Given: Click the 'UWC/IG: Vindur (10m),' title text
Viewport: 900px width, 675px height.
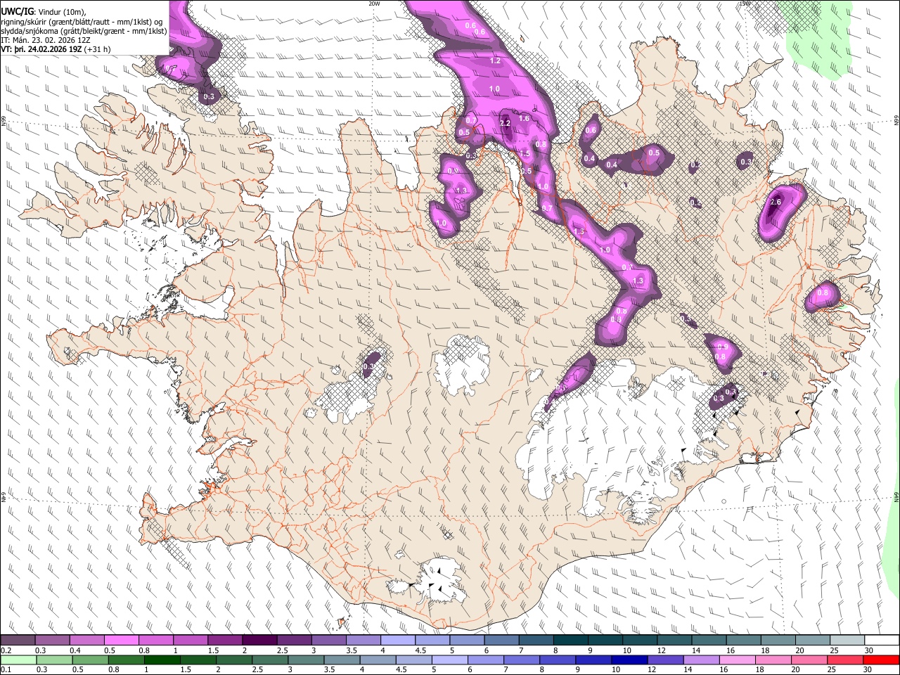Looking at the screenshot, I should pyautogui.click(x=44, y=11).
